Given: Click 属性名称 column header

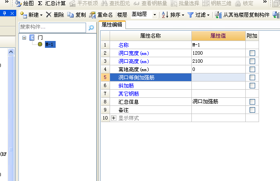Looking at the screenshot, I should click(151, 36).
